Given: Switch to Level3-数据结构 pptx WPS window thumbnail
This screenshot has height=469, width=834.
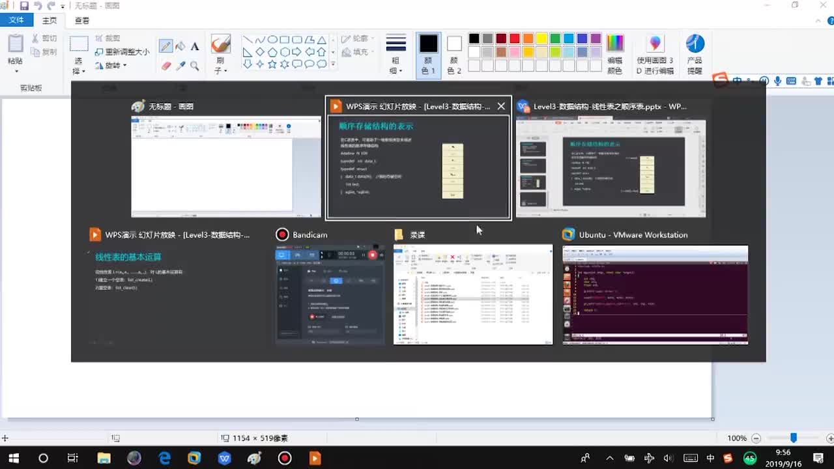Looking at the screenshot, I should point(611,158).
